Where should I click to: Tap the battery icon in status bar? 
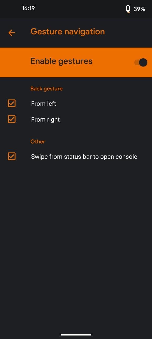click(x=128, y=9)
